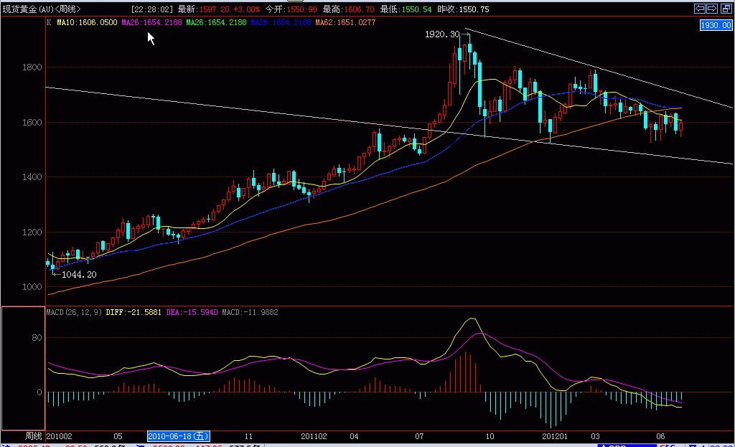
Task: Select the MA62:1651.0277 indicator label
Action: 345,22
